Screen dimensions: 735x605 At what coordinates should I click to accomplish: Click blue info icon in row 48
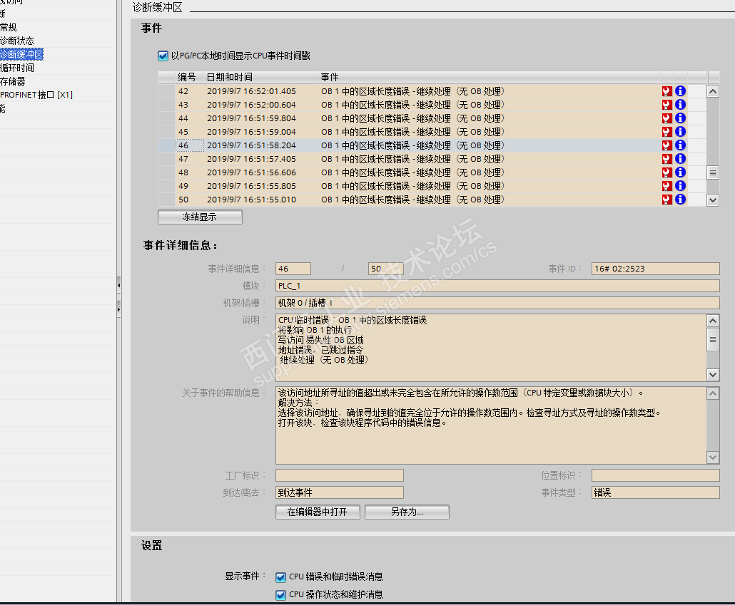680,172
